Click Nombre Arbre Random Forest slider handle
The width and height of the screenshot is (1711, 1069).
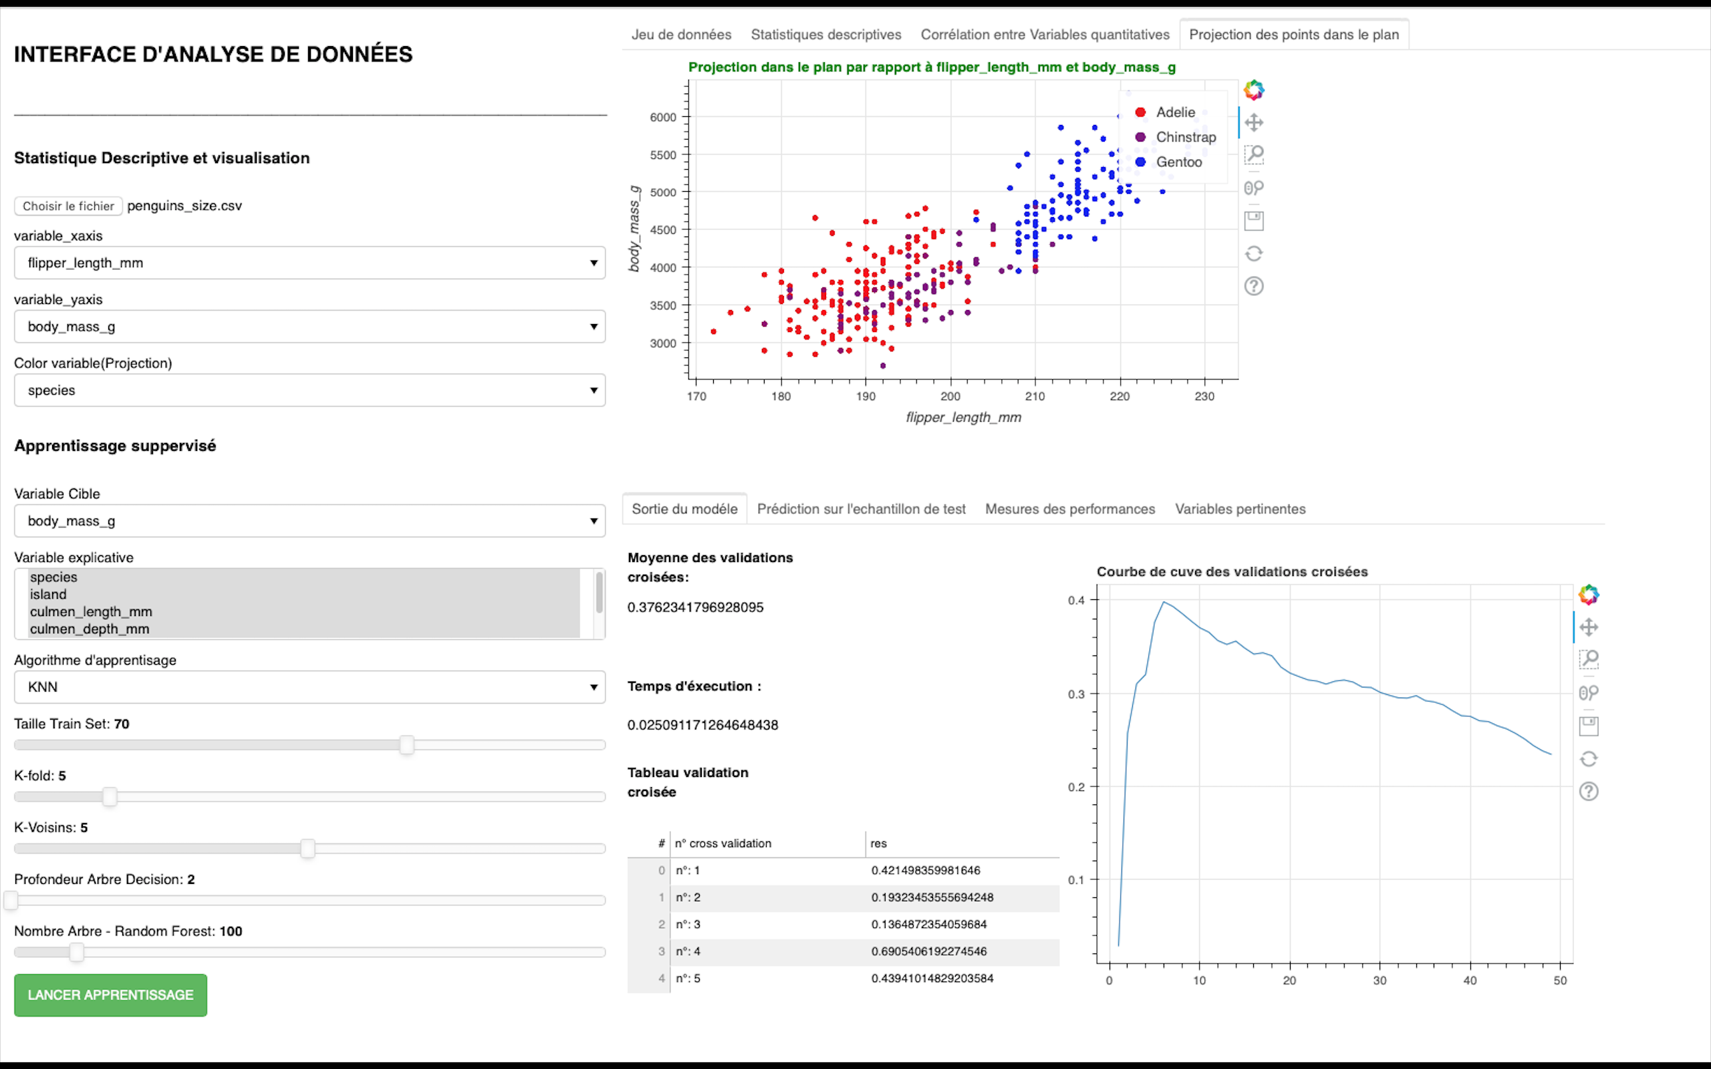(76, 952)
